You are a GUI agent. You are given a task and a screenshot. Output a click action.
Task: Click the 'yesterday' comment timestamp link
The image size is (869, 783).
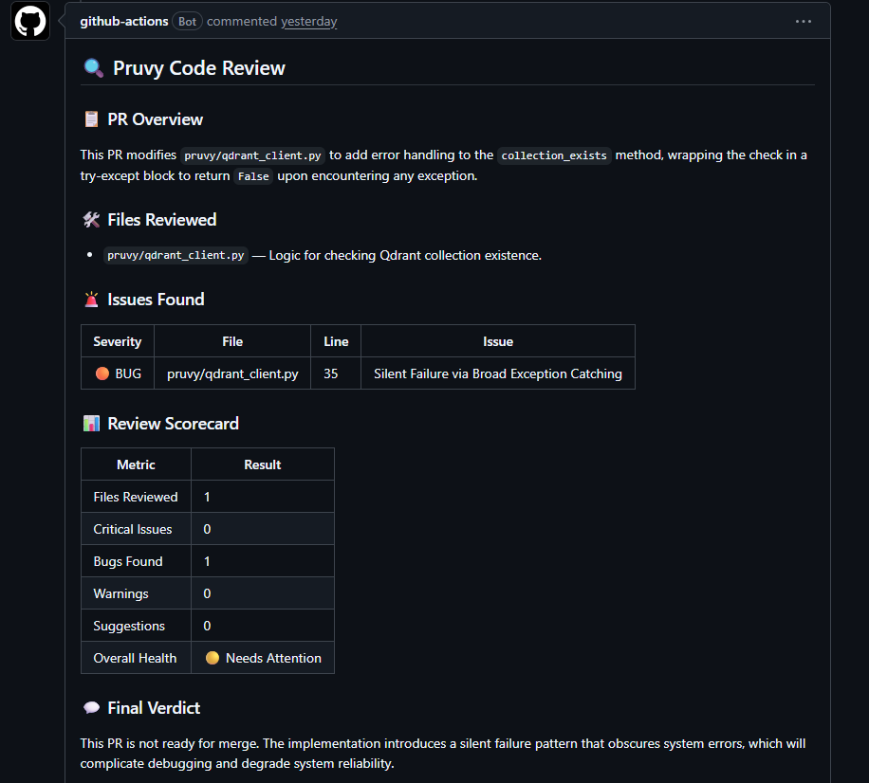(x=308, y=21)
